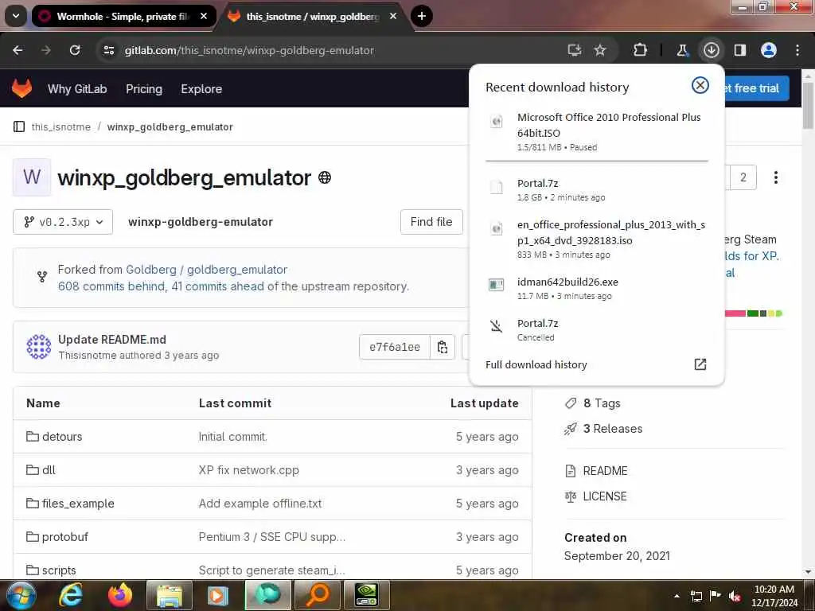
Task: Open Explore menu item
Action: click(x=201, y=89)
